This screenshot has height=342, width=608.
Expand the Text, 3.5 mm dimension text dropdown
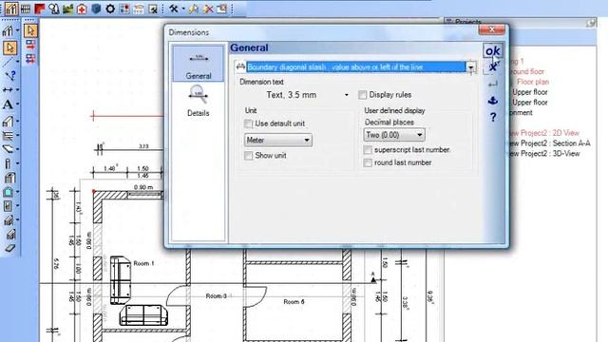[346, 95]
